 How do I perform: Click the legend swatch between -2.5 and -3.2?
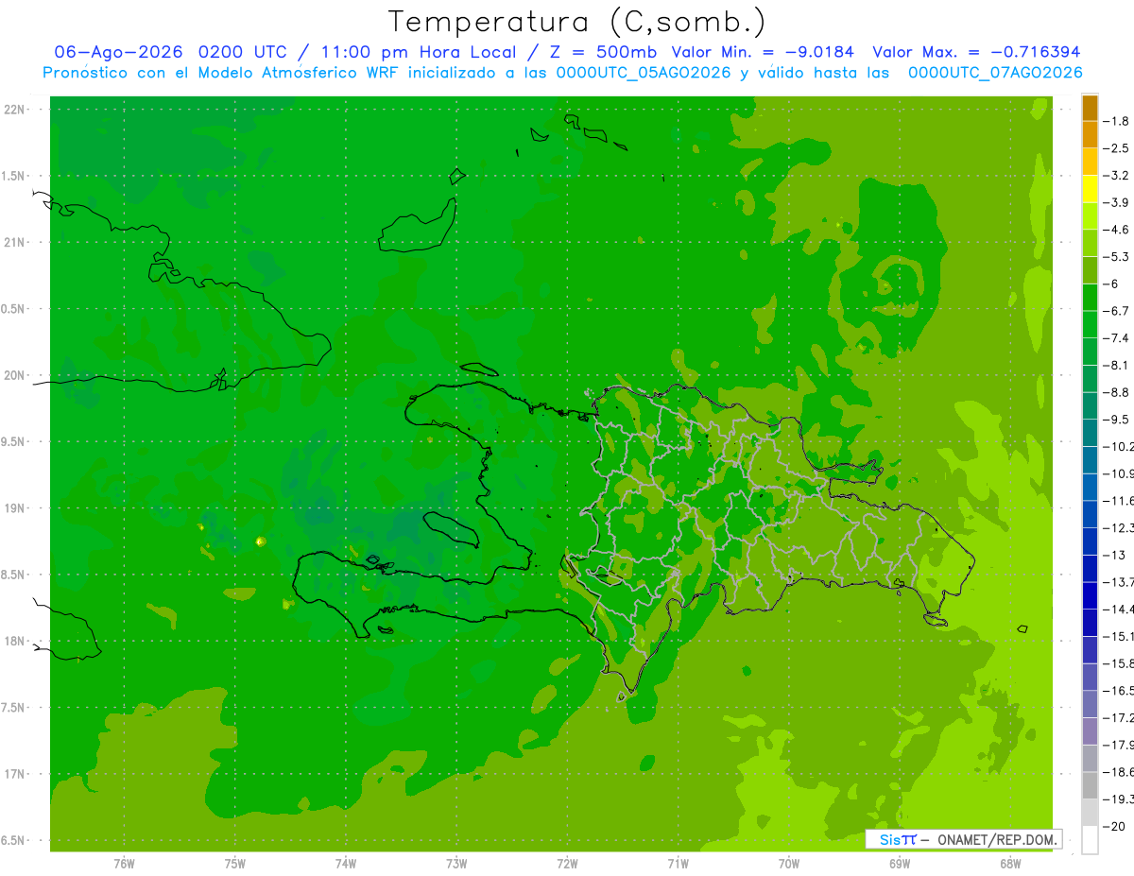tap(1090, 162)
